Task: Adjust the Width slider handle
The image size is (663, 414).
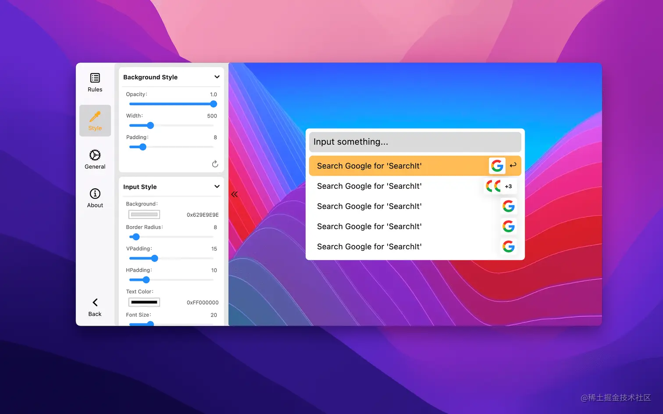Action: click(x=150, y=125)
